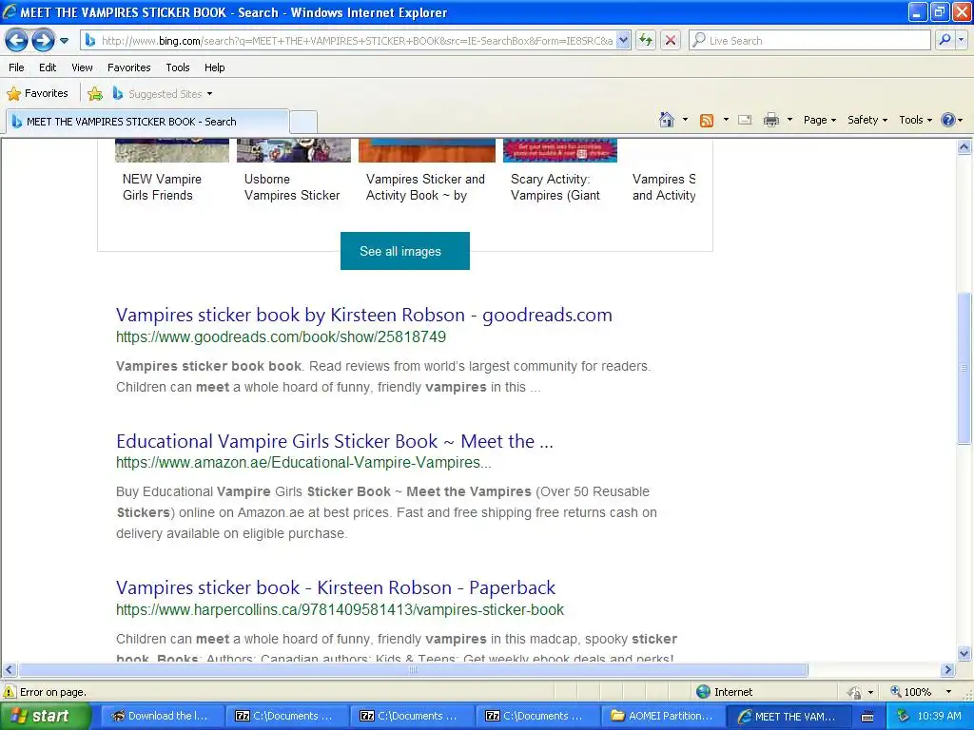
Task: Open the Edit menu
Action: 48,67
